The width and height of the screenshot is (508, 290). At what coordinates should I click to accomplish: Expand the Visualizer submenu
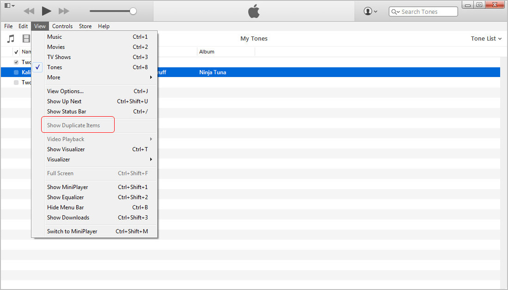point(95,160)
